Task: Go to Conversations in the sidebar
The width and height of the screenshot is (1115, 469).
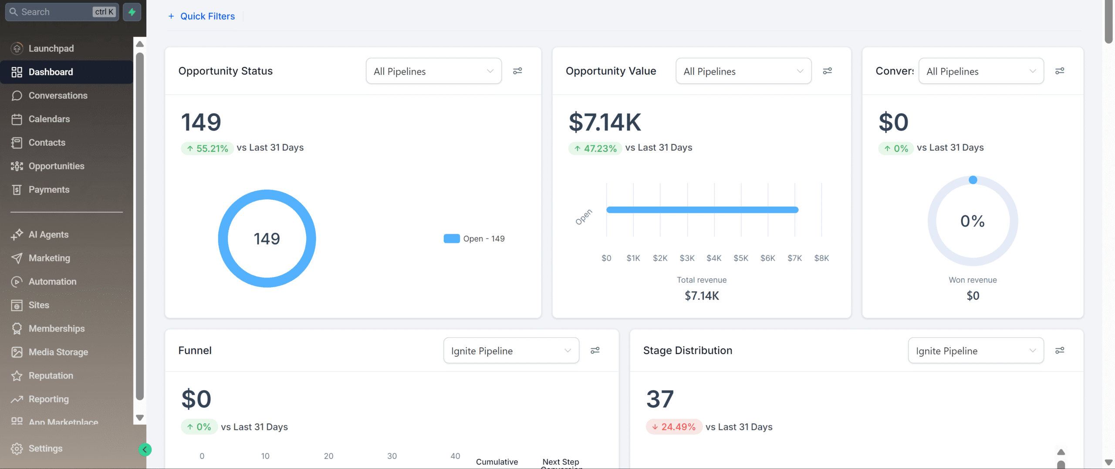Action: (x=58, y=96)
